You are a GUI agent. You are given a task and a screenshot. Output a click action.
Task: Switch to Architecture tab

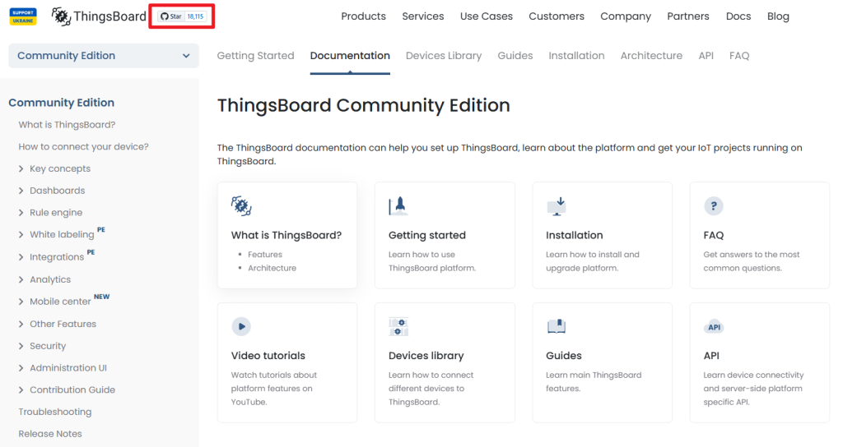[x=651, y=56]
